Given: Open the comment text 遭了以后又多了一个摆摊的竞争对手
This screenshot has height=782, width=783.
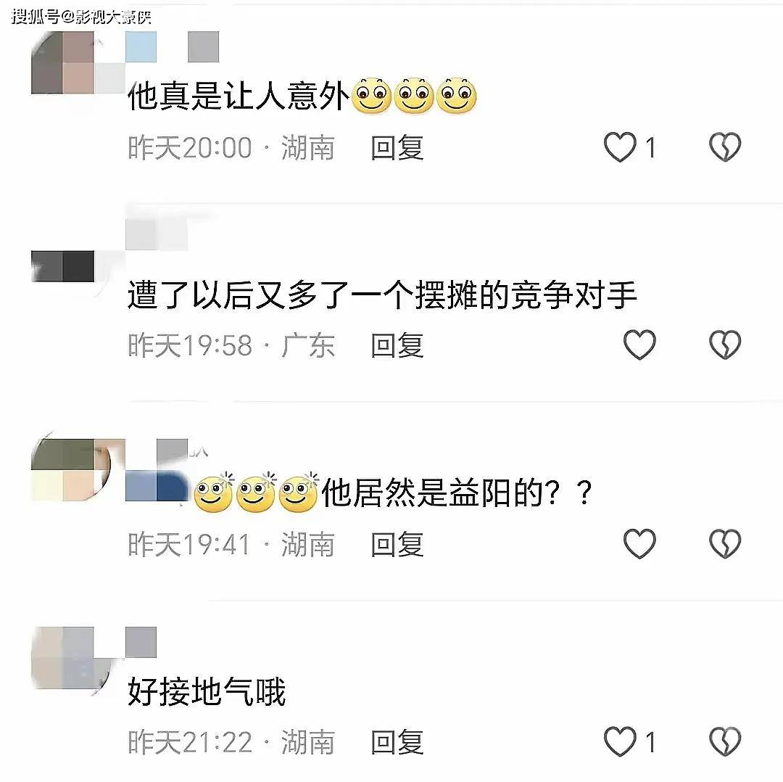Looking at the screenshot, I should (x=382, y=295).
